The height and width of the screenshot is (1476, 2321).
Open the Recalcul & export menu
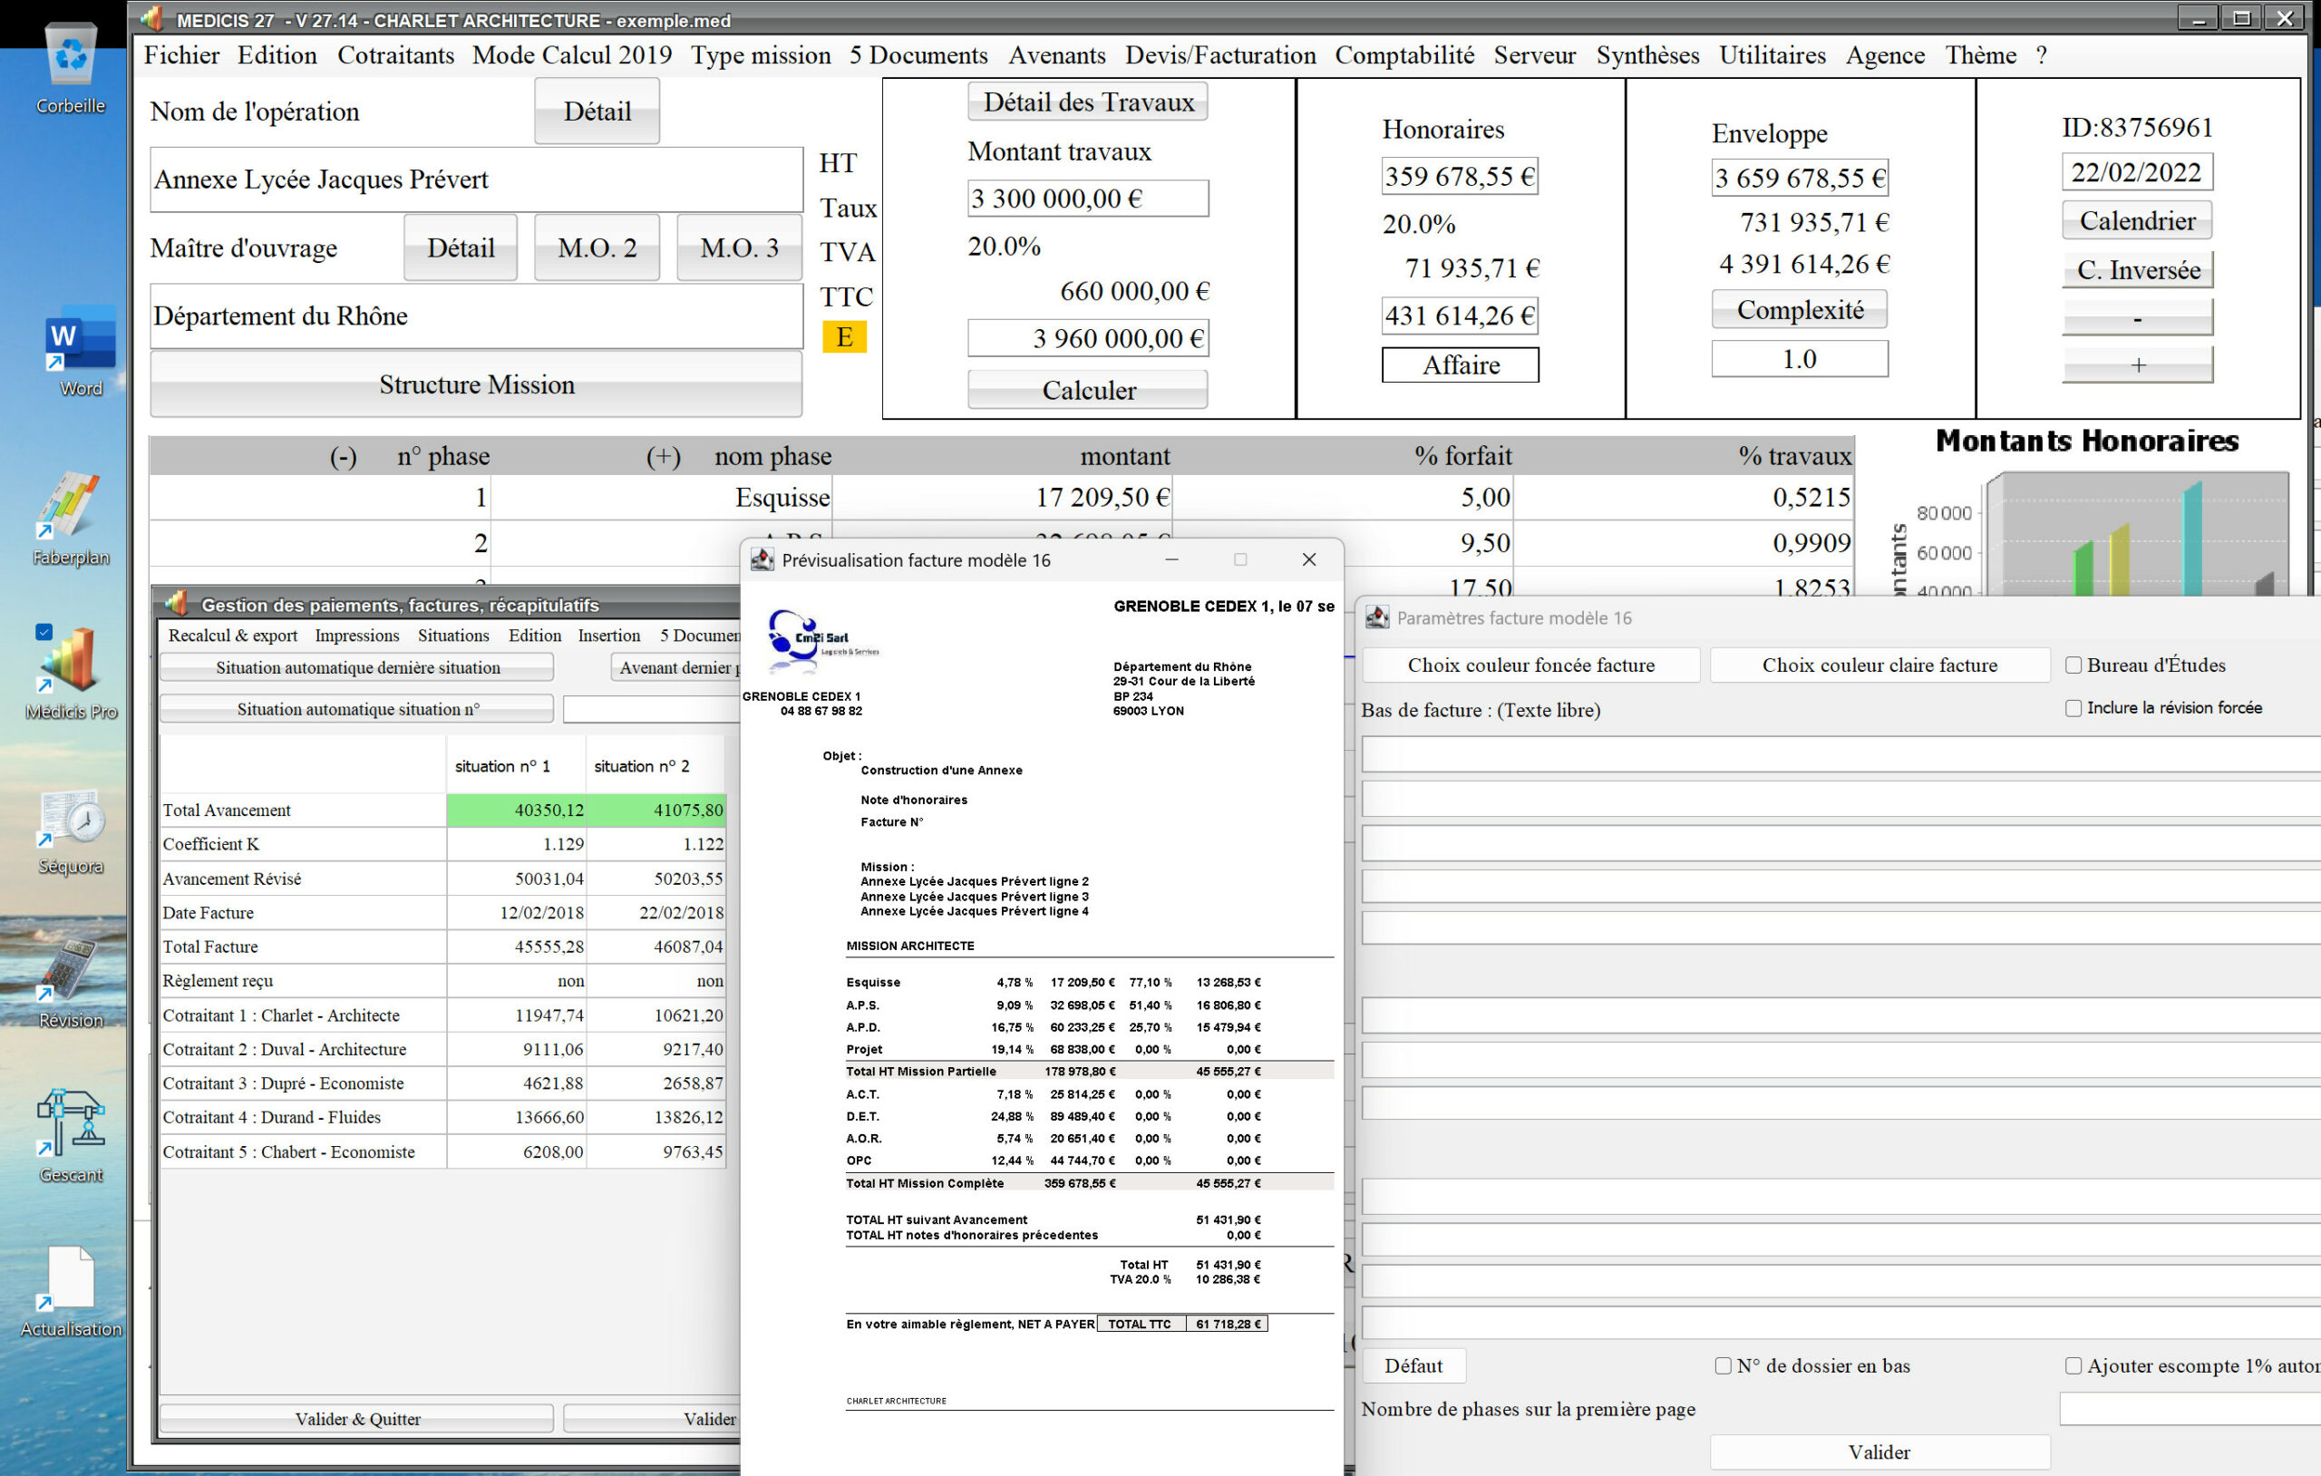[x=232, y=636]
